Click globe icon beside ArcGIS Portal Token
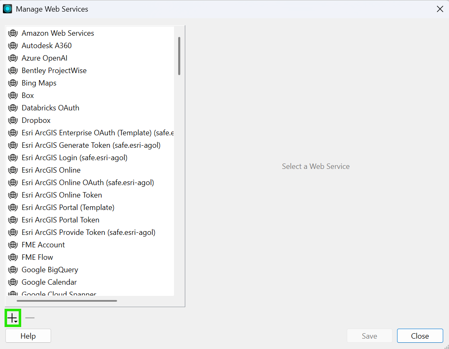 pos(13,220)
